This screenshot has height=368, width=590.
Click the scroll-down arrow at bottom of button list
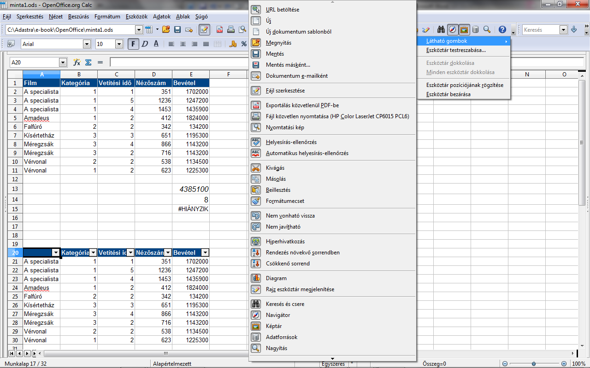coord(332,358)
